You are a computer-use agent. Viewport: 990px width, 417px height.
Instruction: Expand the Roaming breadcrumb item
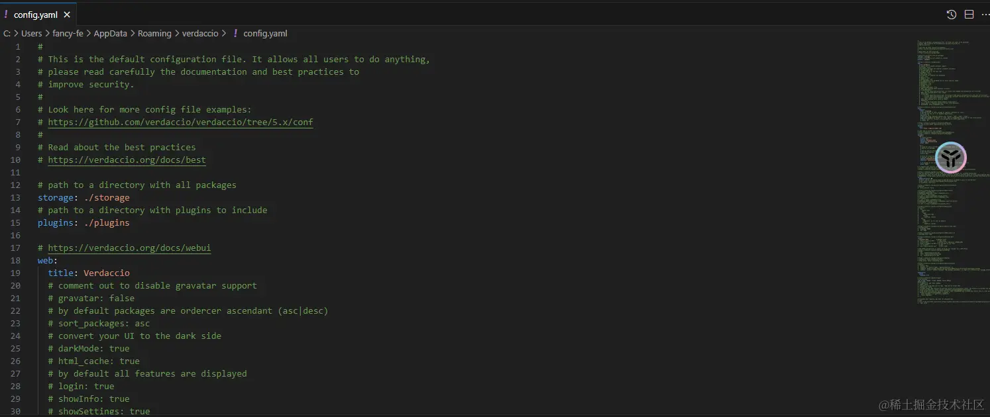[154, 33]
